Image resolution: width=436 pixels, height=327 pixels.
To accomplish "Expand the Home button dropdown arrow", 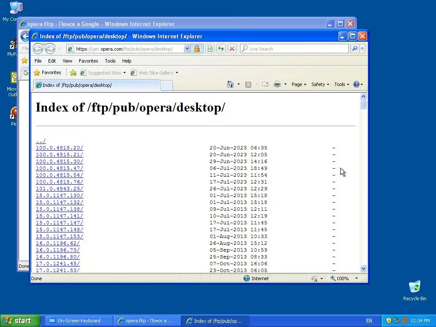I will [x=238, y=84].
